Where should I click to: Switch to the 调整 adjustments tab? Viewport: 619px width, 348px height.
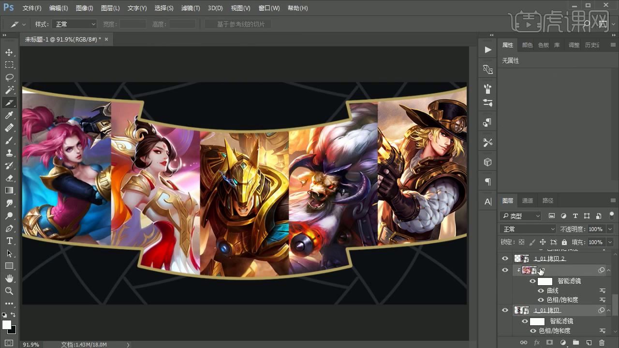tap(574, 45)
